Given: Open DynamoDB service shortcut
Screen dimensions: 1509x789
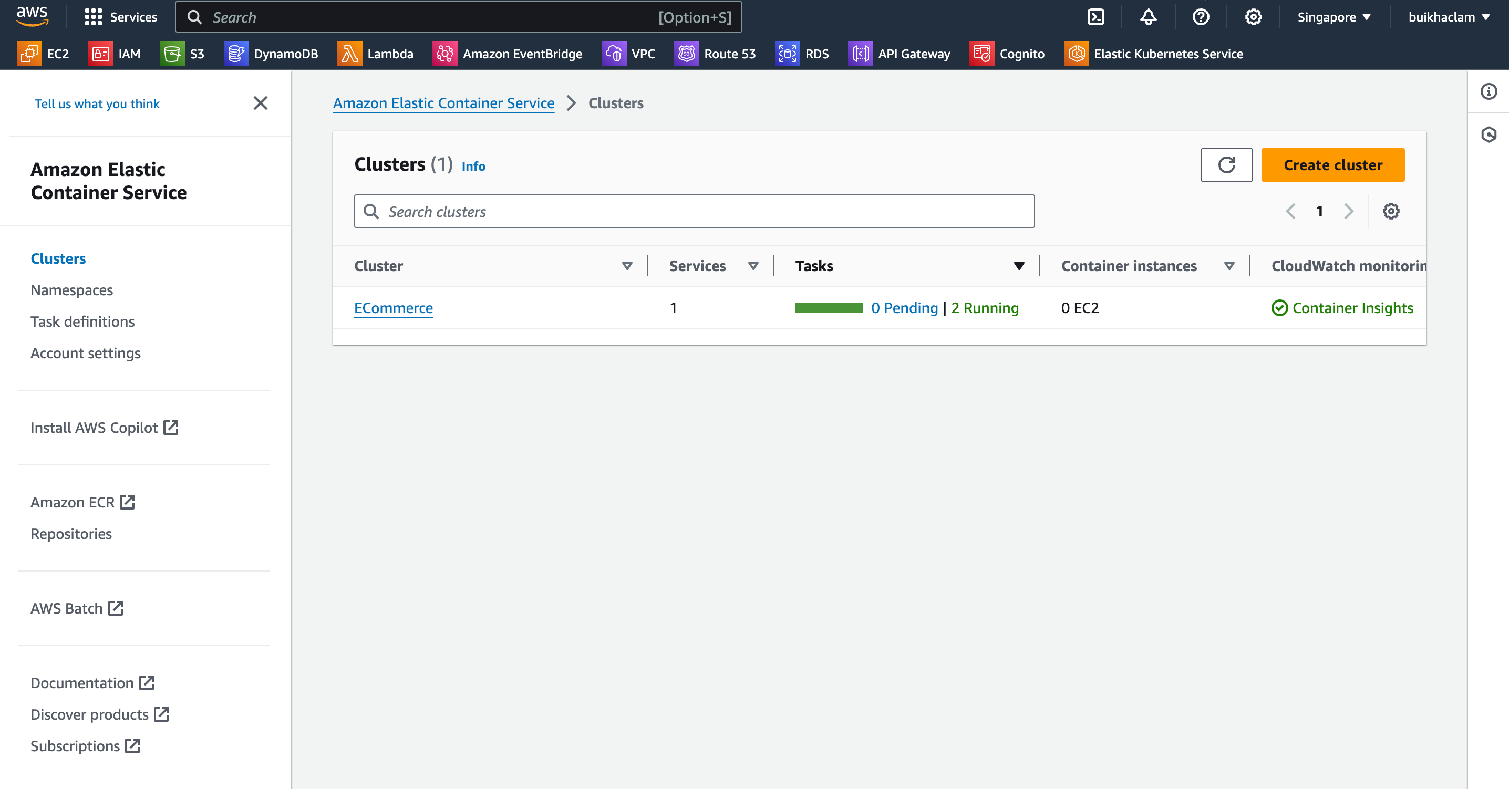Looking at the screenshot, I should 271,54.
